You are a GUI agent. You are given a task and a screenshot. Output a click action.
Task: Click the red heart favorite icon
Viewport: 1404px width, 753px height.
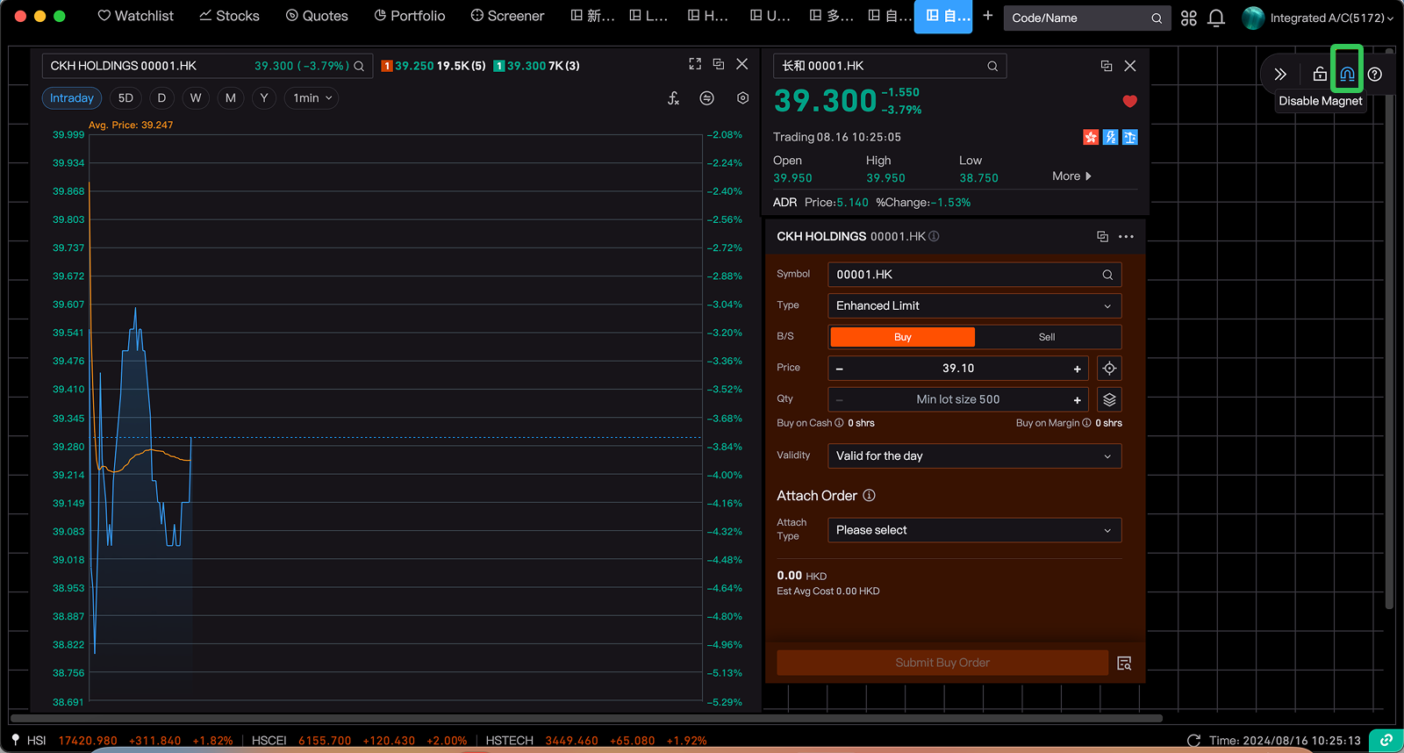point(1129,102)
